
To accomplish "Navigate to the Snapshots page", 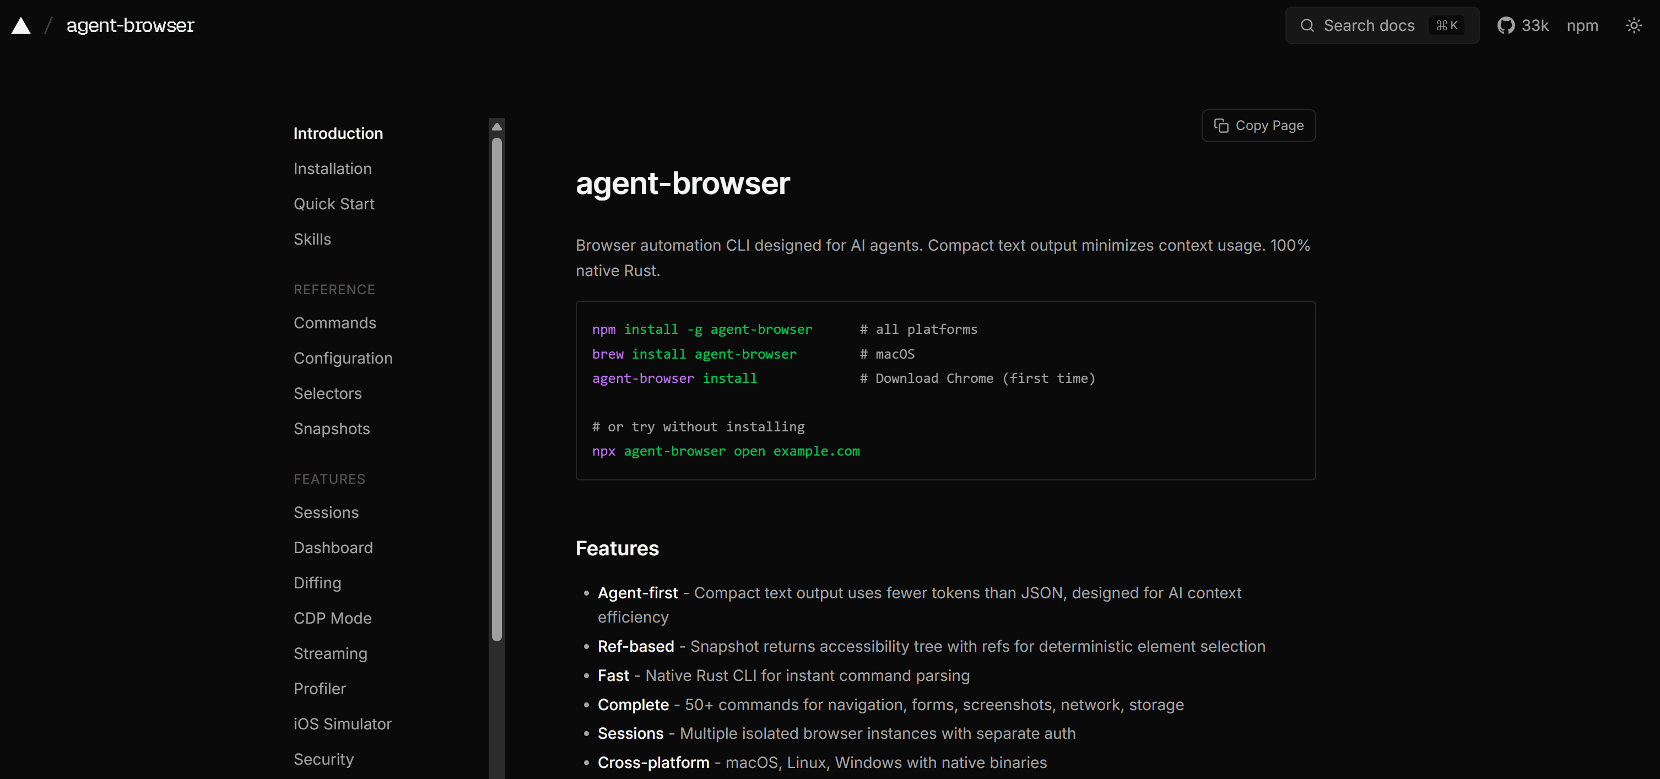I will (331, 429).
